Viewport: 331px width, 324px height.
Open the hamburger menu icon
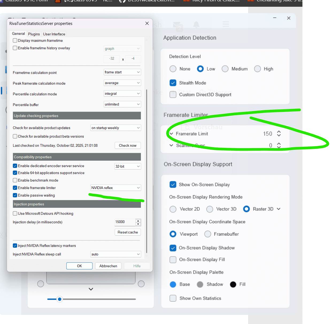226,24
